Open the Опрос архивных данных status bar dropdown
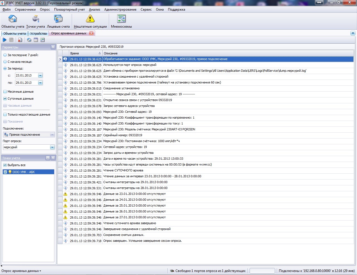Viewport: 357px width, 275px height. [21, 271]
